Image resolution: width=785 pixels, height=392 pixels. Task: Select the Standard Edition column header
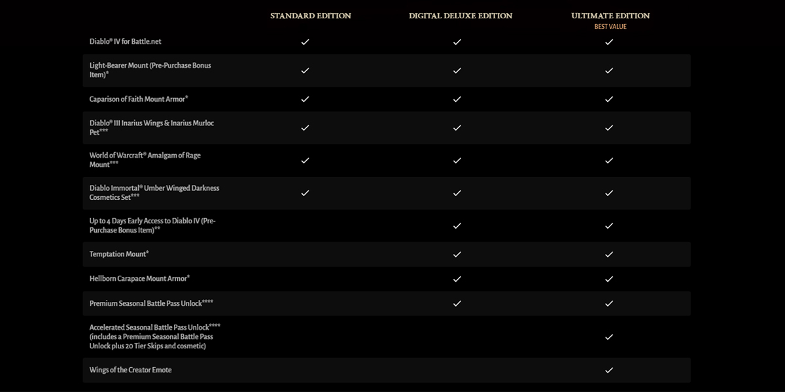click(x=311, y=16)
